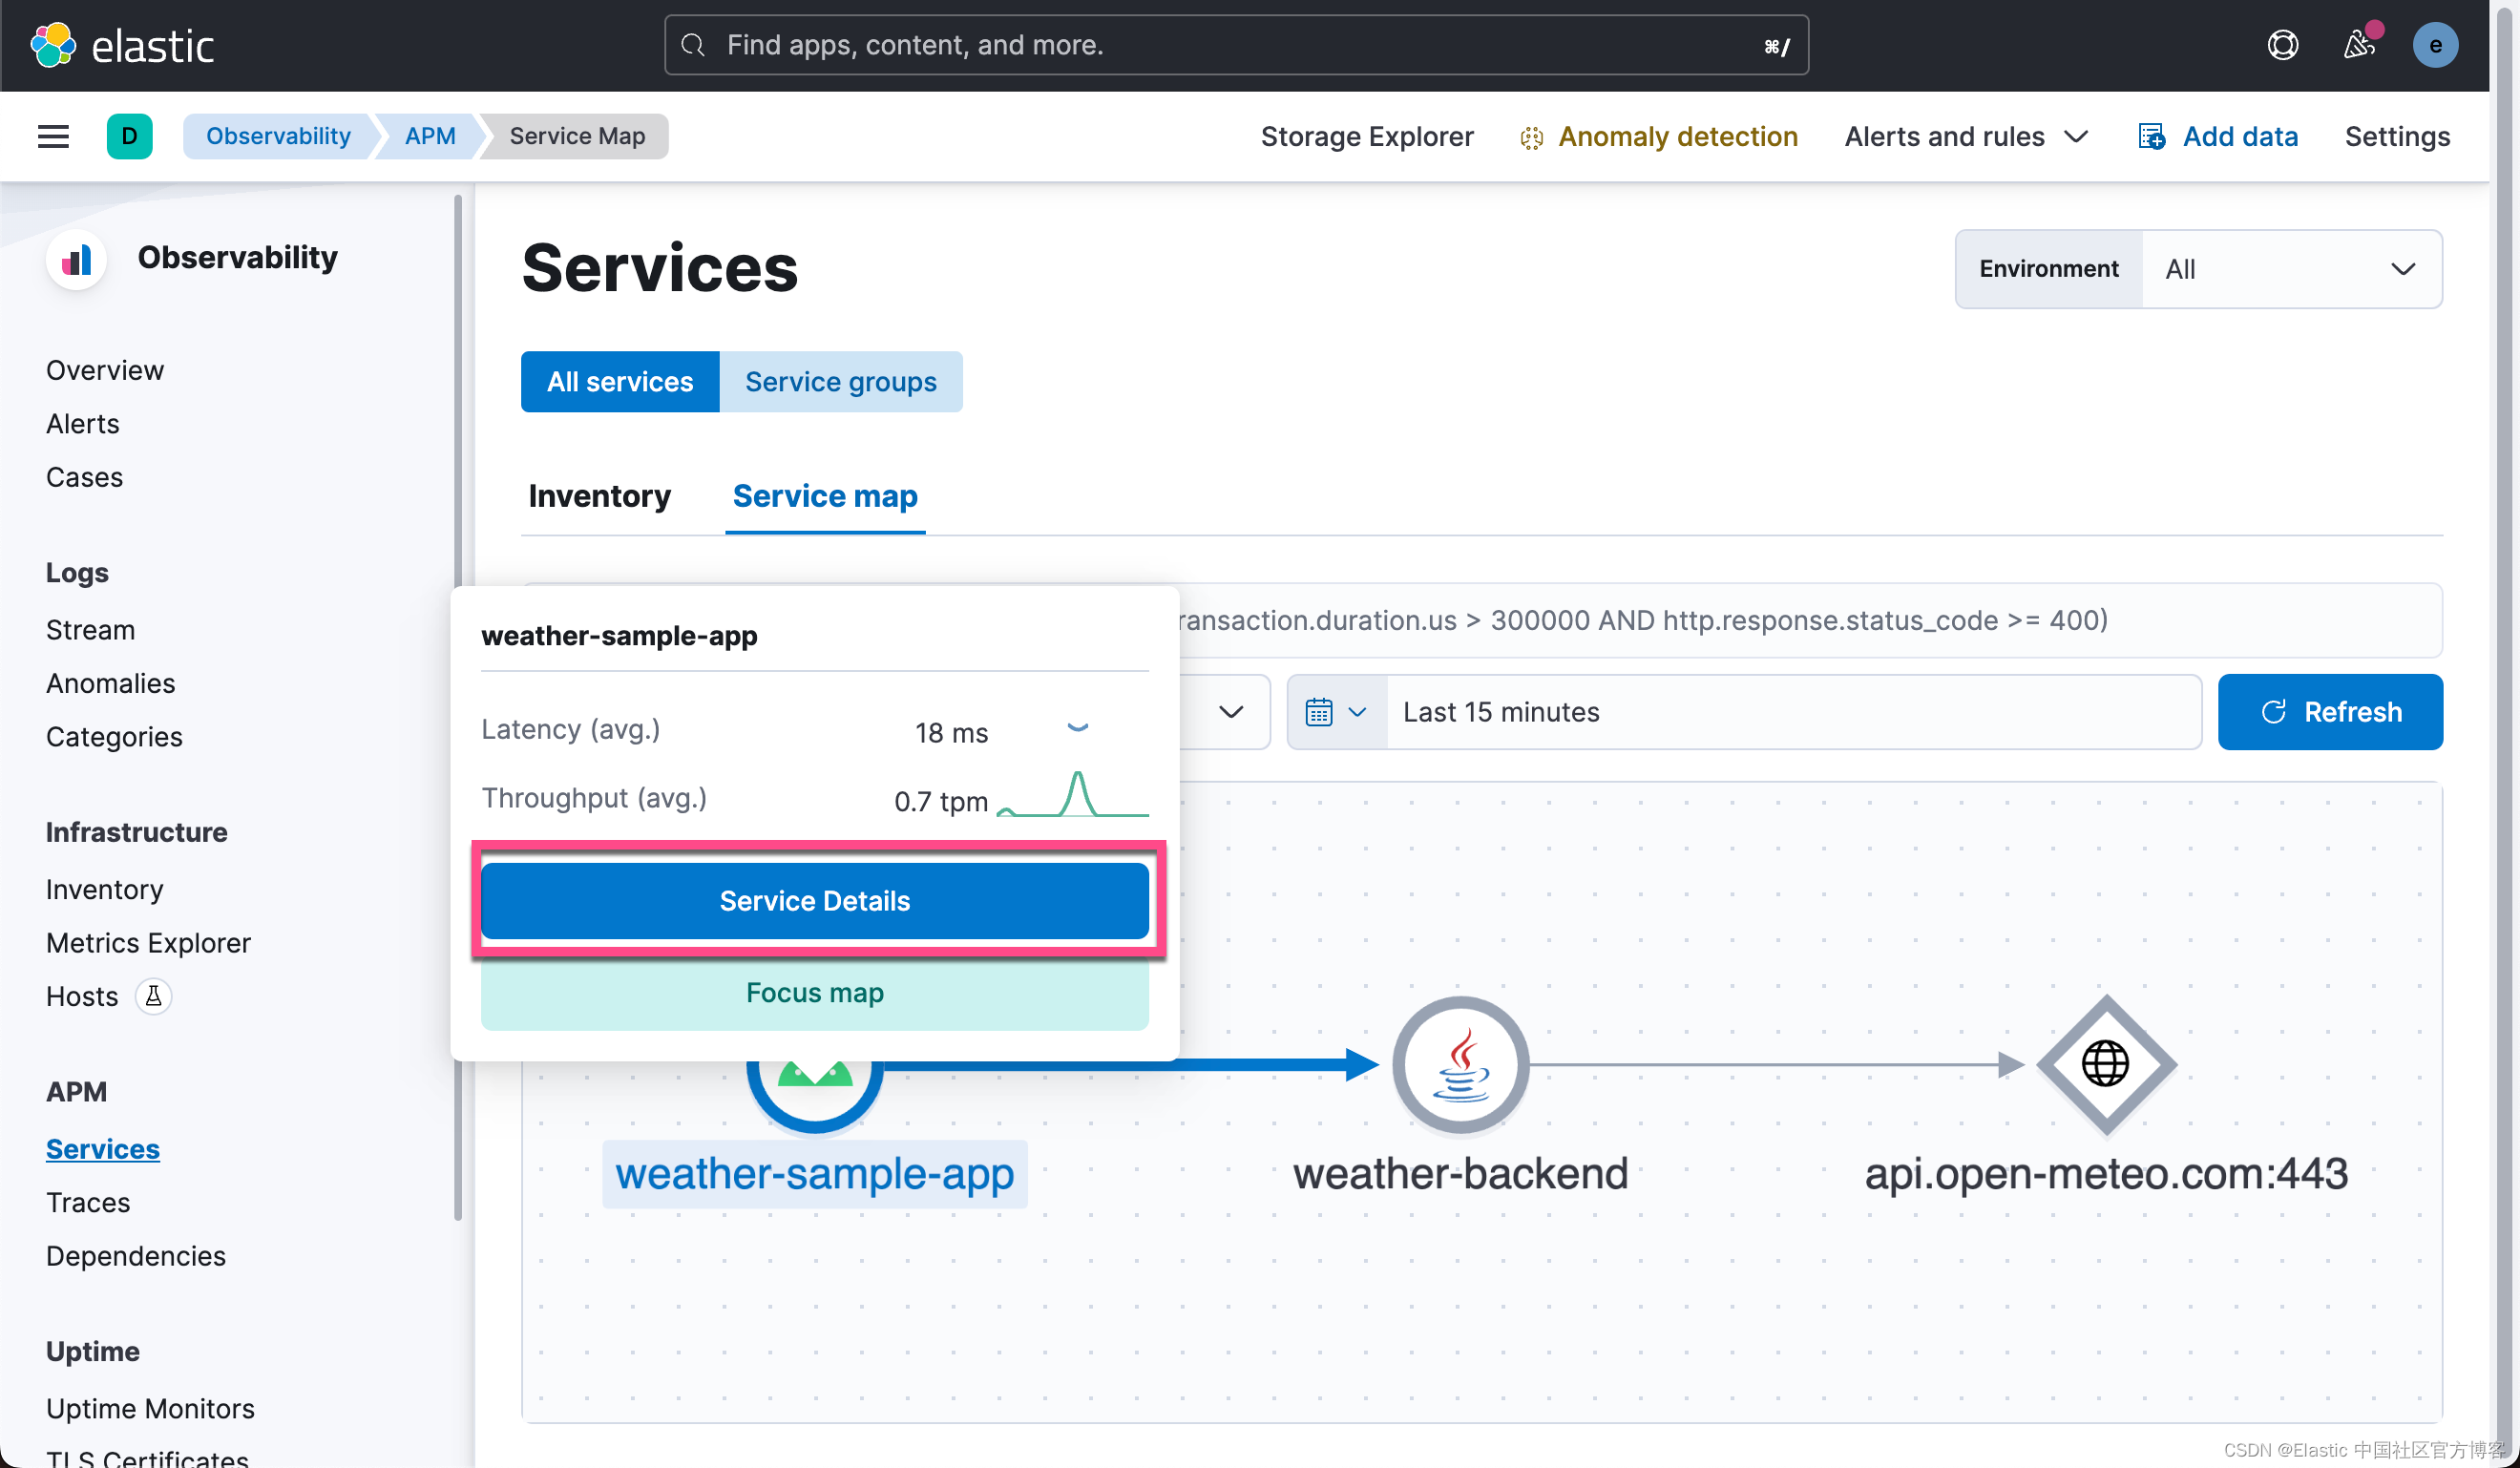Click the Anomaly detection icon in toolbar
The image size is (2520, 1468).
click(1534, 136)
